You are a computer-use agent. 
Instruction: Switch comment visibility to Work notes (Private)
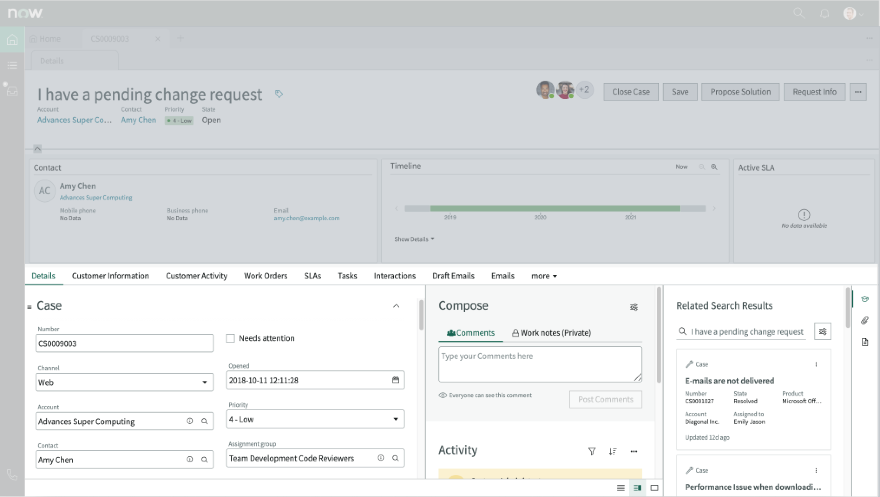(551, 333)
